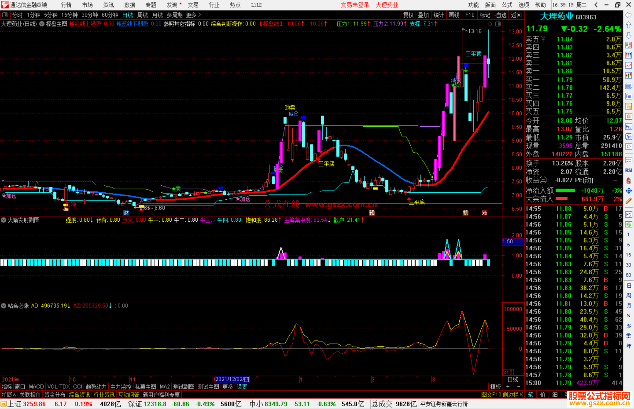Click the green refresh icon in sidebar
Image resolution: width=634 pixels, height=409 pixels.
pos(628,225)
